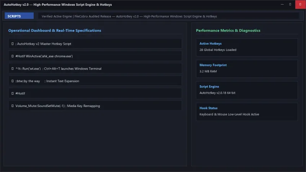Click 'AutoHotkey v2.0.18 64-bit' value
Viewport: 306px width, 172px height.
[217, 93]
